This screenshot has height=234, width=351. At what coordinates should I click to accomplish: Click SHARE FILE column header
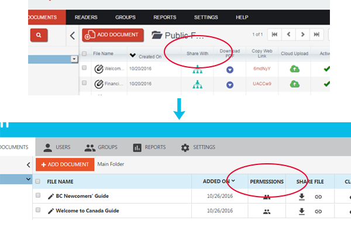(310, 181)
